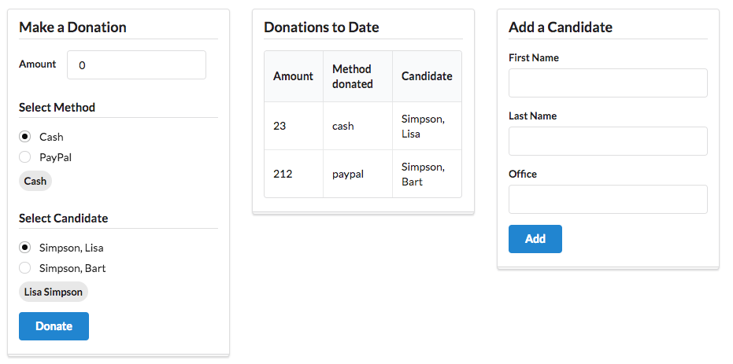Click the Amount column header
The width and height of the screenshot is (733, 364).
pyautogui.click(x=293, y=76)
